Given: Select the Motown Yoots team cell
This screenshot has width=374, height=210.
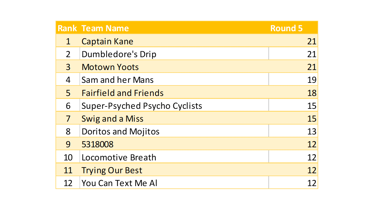Looking at the screenshot, I should click(x=110, y=67).
